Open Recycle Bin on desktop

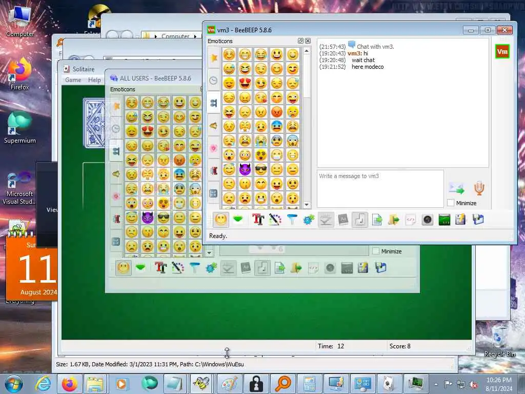[499, 341]
